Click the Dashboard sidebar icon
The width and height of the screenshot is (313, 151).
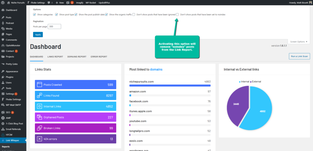click(3, 10)
